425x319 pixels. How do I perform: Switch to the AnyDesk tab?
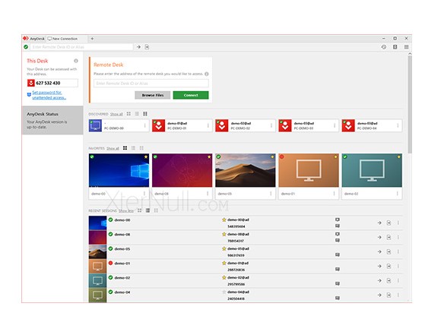coord(34,39)
